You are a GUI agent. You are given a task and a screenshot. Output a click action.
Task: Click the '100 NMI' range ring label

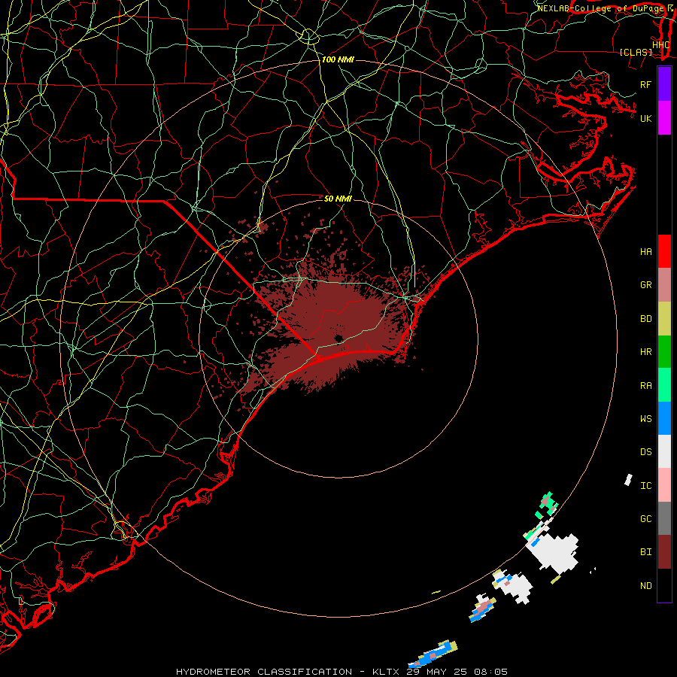(338, 59)
